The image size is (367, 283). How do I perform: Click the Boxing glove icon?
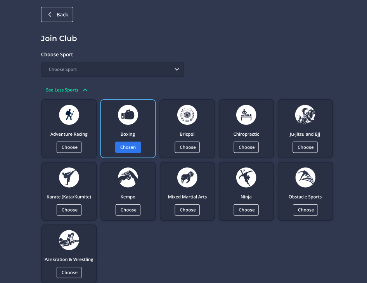[128, 115]
